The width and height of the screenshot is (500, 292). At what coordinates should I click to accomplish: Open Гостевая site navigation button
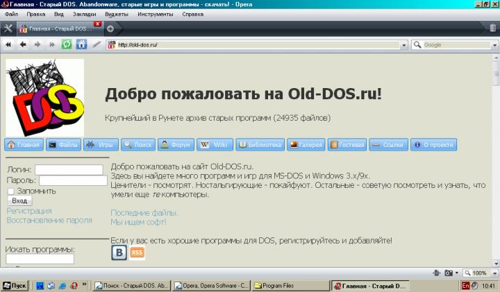point(347,144)
